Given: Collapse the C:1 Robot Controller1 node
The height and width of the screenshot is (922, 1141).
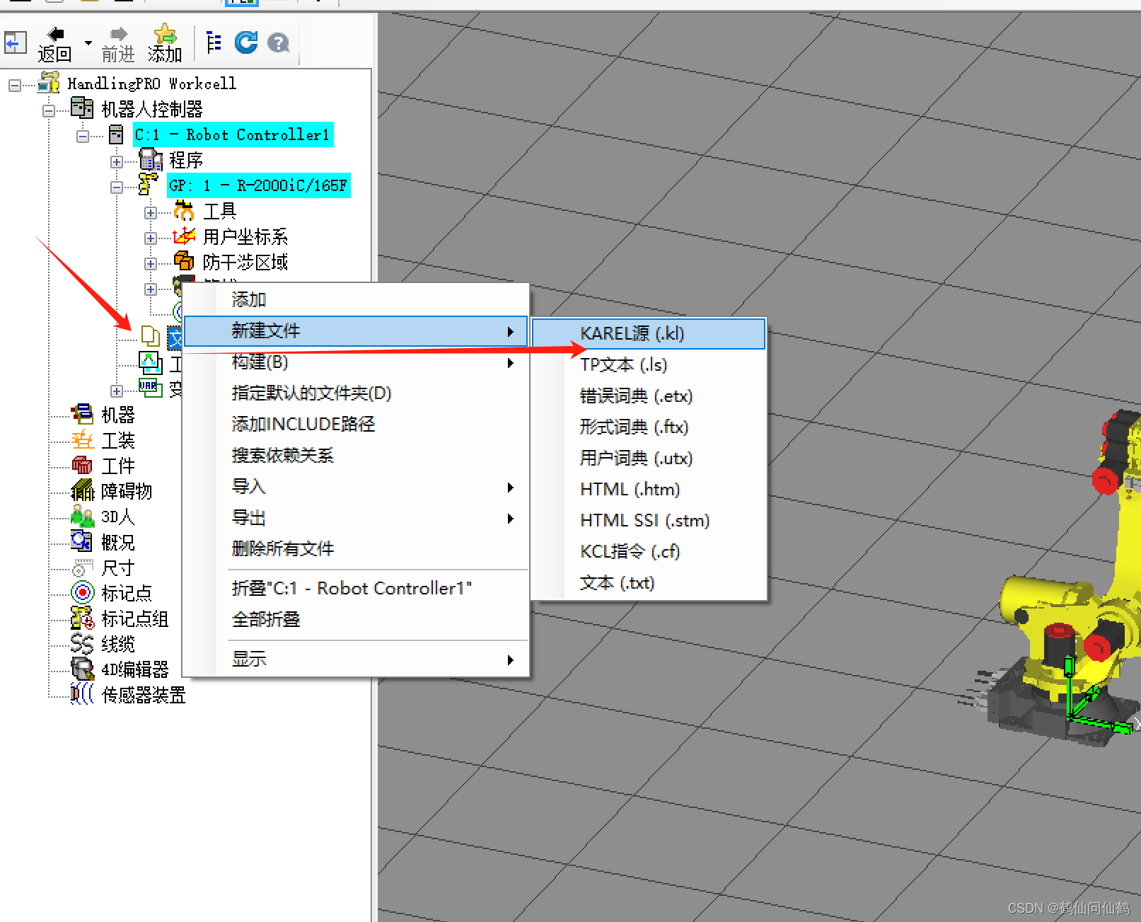Looking at the screenshot, I should pyautogui.click(x=83, y=137).
